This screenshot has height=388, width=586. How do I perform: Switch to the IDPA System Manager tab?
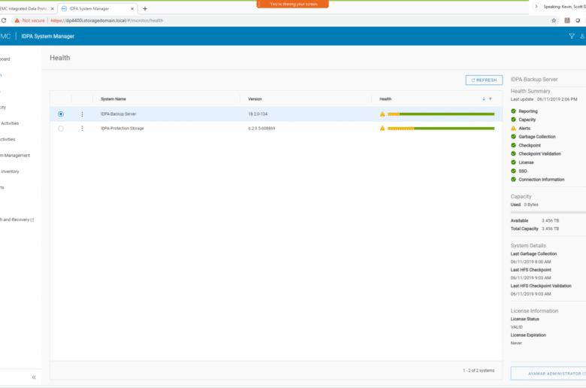[96, 8]
